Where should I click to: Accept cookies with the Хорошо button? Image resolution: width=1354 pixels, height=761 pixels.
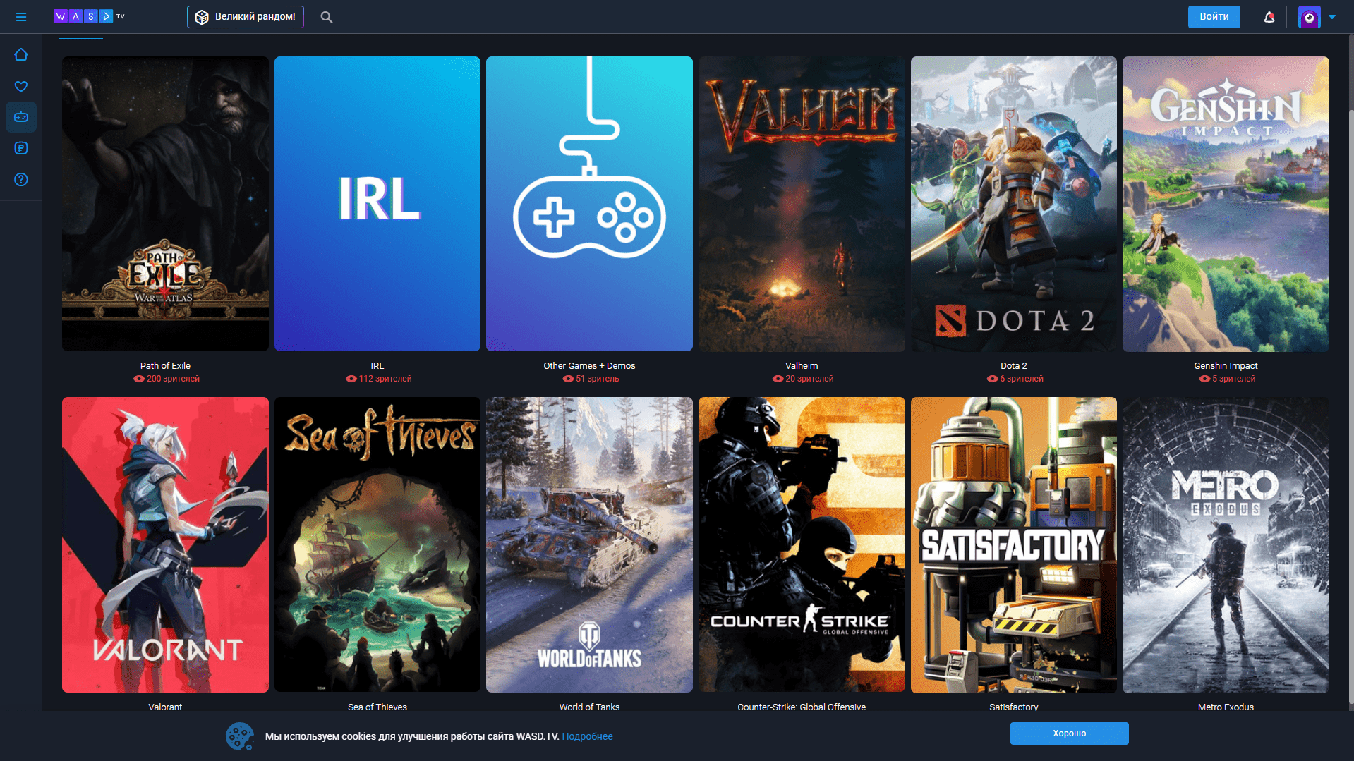(1069, 733)
